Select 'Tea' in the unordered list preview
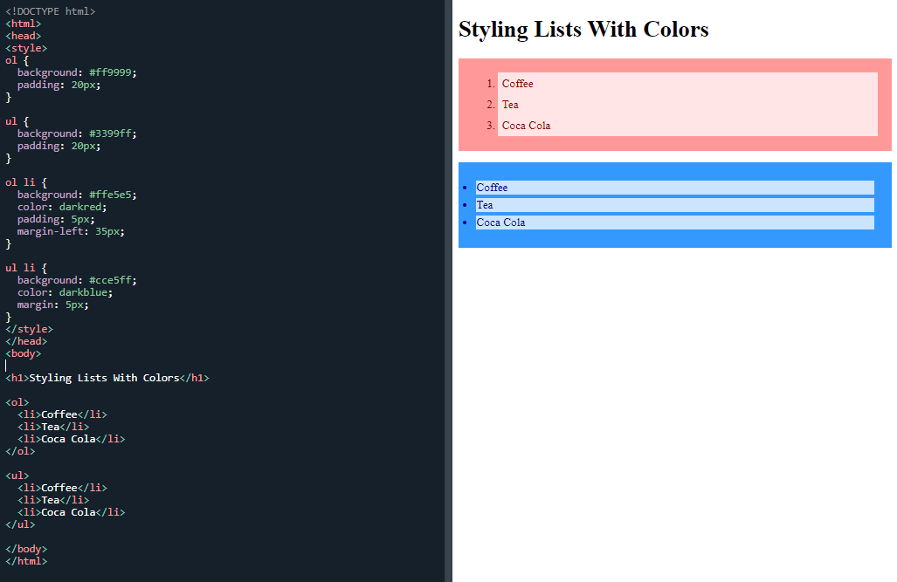The height and width of the screenshot is (582, 897). [x=484, y=204]
